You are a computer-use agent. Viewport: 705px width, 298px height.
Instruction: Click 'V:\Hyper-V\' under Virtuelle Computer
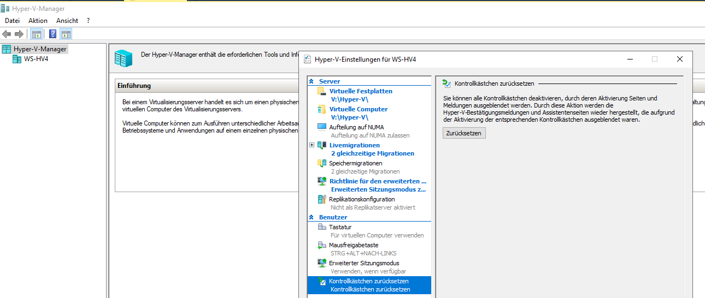(x=350, y=118)
